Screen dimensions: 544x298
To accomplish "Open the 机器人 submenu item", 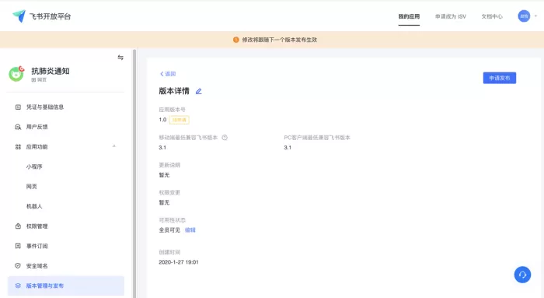I will tap(34, 206).
